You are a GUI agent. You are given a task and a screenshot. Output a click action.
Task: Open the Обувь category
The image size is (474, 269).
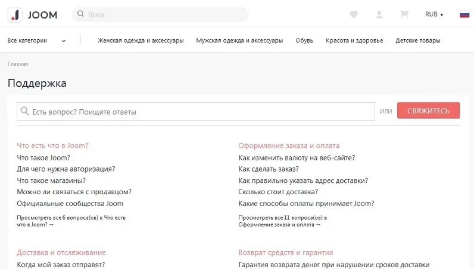coord(304,40)
